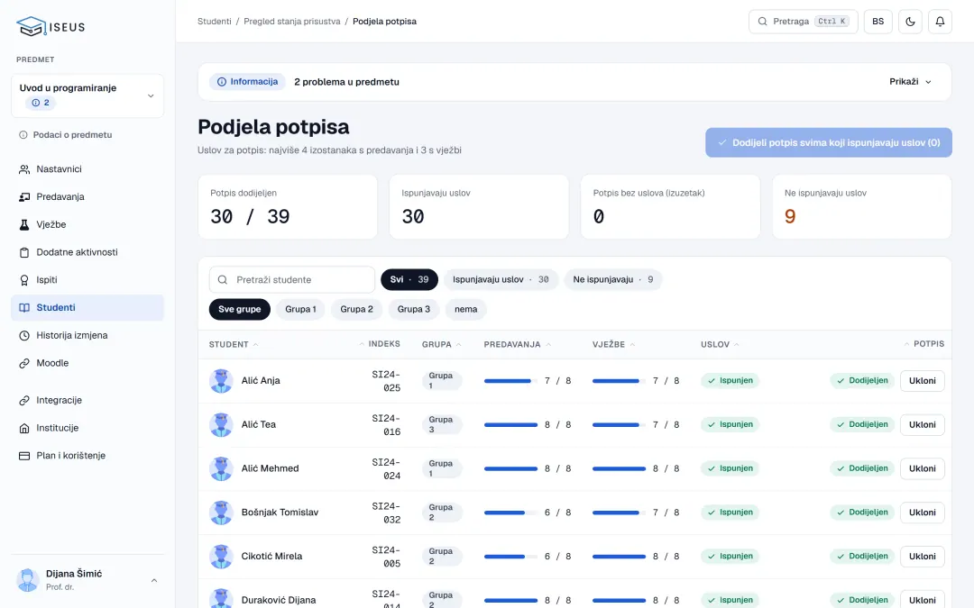Sort by VJEŽBE column
Image resolution: width=974 pixels, height=608 pixels.
coord(614,344)
